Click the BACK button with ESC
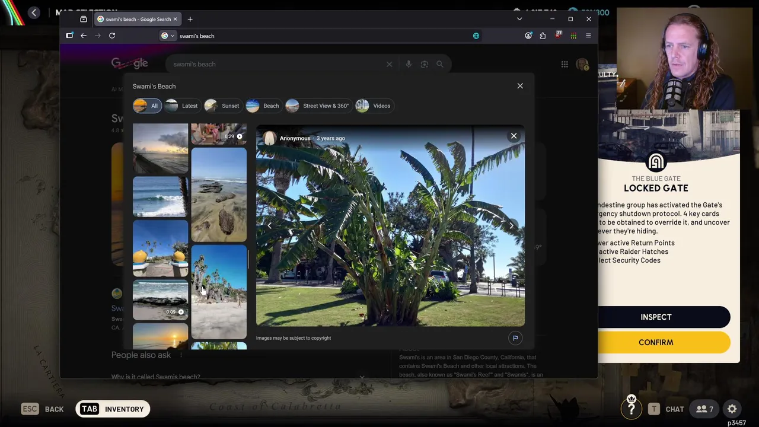Image resolution: width=759 pixels, height=427 pixels. (43, 409)
